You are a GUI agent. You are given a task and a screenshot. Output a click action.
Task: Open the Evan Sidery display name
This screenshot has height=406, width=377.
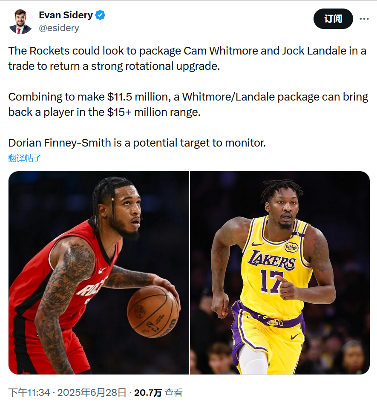click(x=66, y=15)
